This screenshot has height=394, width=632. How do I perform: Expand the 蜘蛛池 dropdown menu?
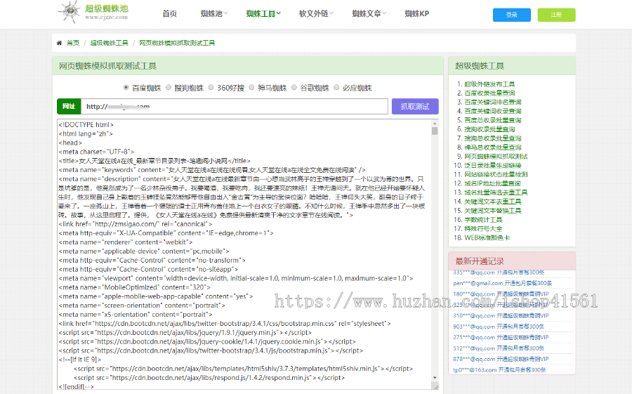tap(214, 14)
